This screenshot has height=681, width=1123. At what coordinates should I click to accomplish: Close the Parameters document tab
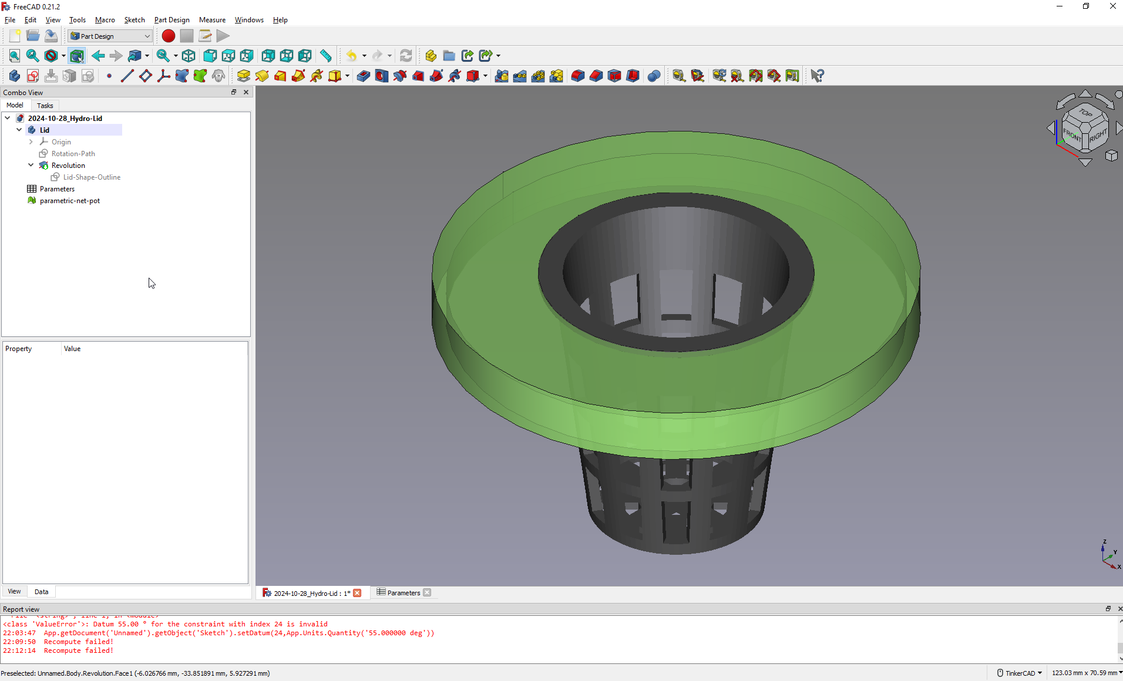(427, 592)
